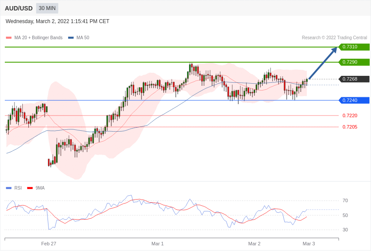
Task: Click the AUD/USD symbol title
Action: [x=19, y=8]
